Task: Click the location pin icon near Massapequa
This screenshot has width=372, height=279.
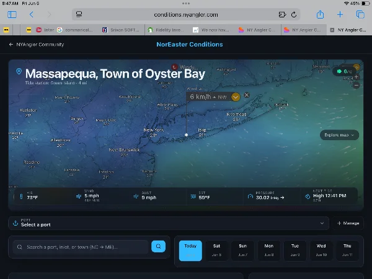Action: point(19,71)
